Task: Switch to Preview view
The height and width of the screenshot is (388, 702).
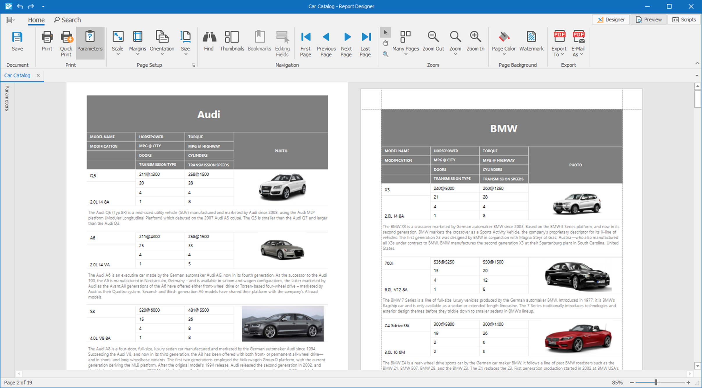Action: pyautogui.click(x=648, y=19)
